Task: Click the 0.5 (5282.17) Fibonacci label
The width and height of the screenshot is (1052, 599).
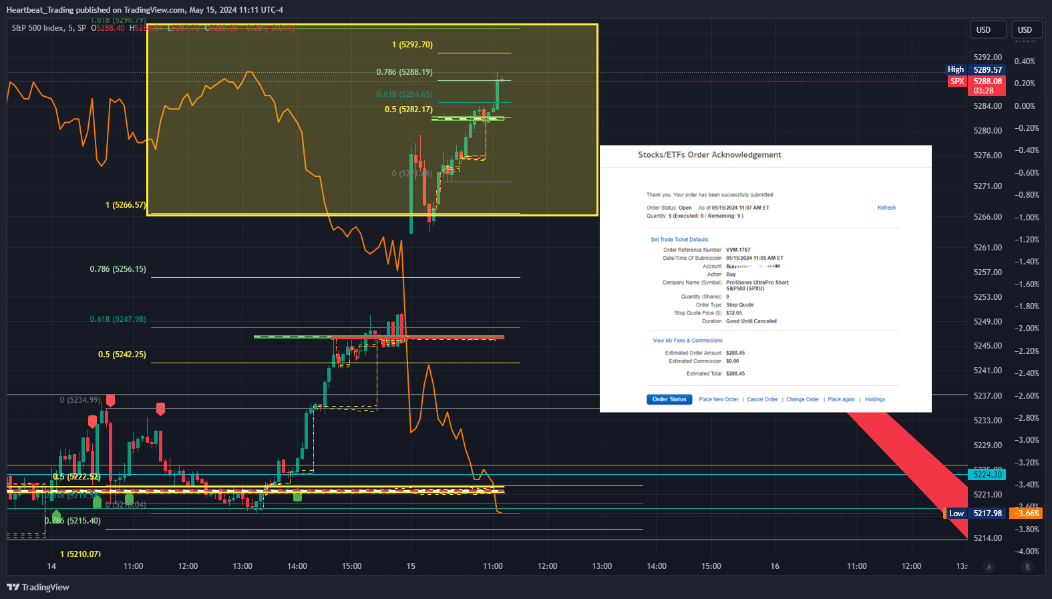Action: point(409,110)
